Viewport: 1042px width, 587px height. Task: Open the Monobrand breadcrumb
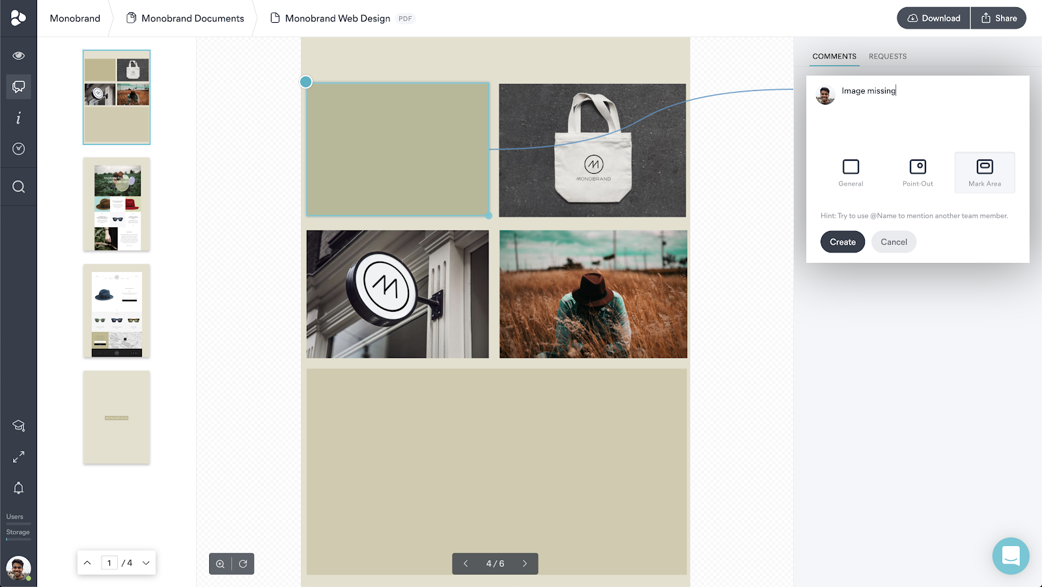(x=75, y=18)
